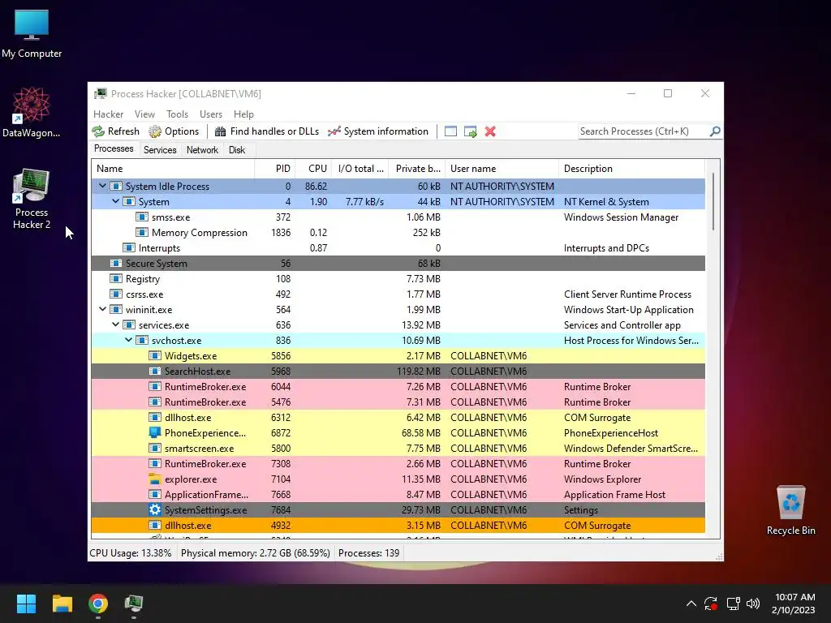Select the Widgets.exe process row
831x623 pixels.
click(398, 356)
